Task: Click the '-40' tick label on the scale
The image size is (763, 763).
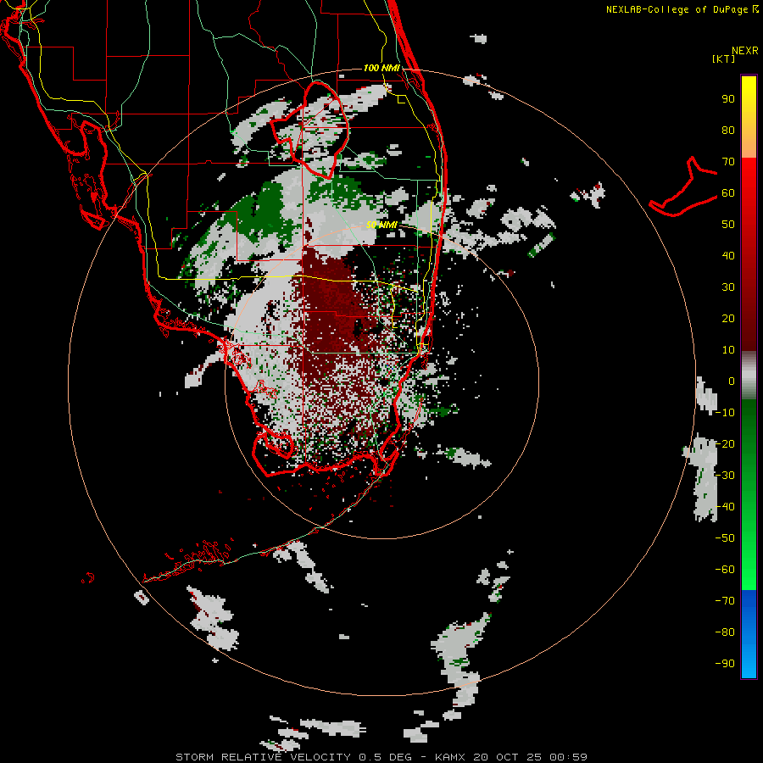Action: 725,507
